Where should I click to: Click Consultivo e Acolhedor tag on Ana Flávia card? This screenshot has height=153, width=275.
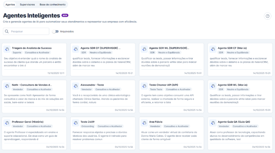click(x=176, y=126)
